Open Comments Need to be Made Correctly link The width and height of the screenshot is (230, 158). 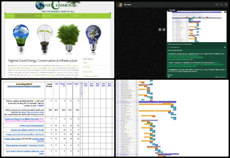[22, 119]
